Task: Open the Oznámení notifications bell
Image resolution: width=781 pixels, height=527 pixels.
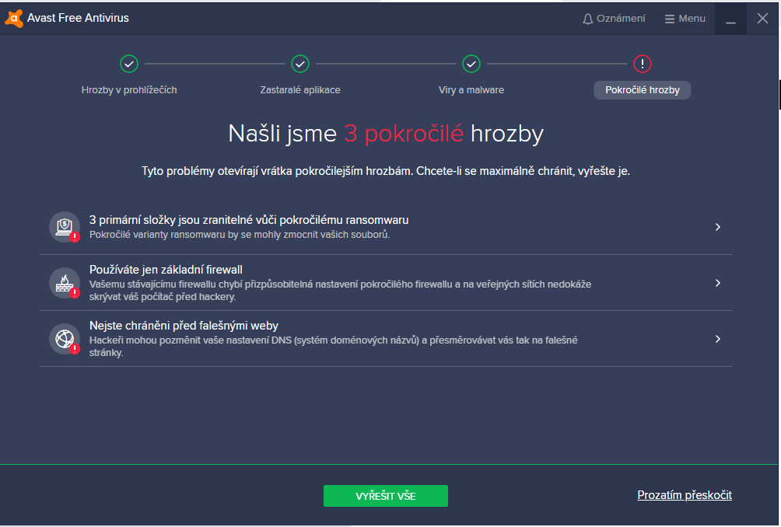Action: 614,19
